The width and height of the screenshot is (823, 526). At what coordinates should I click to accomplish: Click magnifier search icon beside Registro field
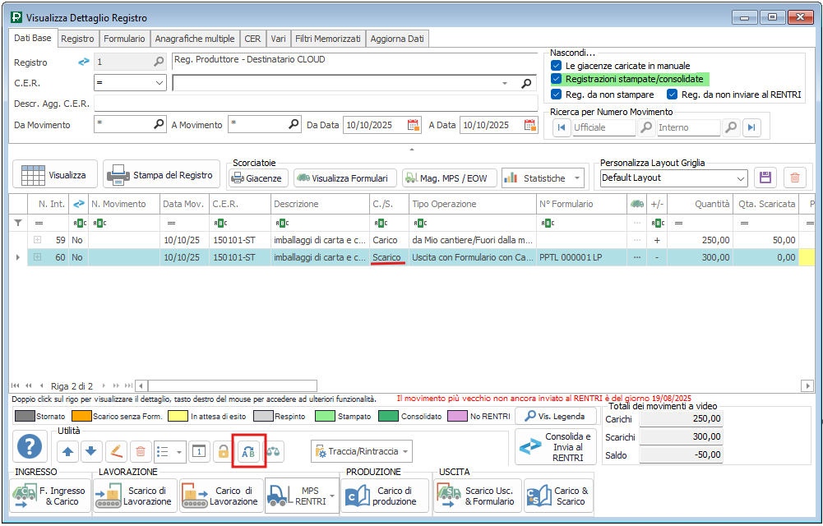[158, 62]
